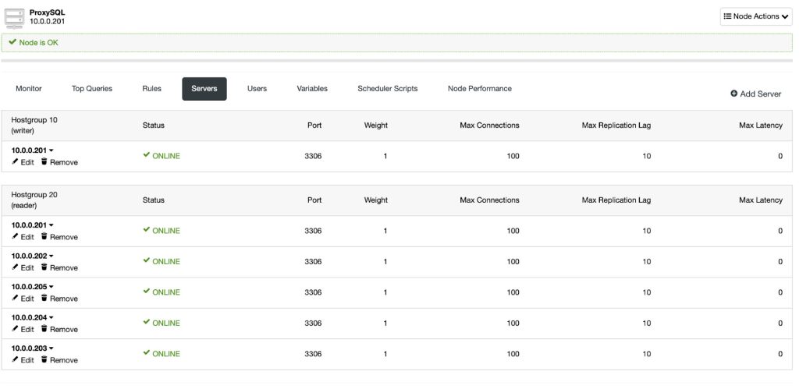Click trash icon for server 10.0.0.205
Image resolution: width=799 pixels, height=389 pixels.
pos(44,298)
